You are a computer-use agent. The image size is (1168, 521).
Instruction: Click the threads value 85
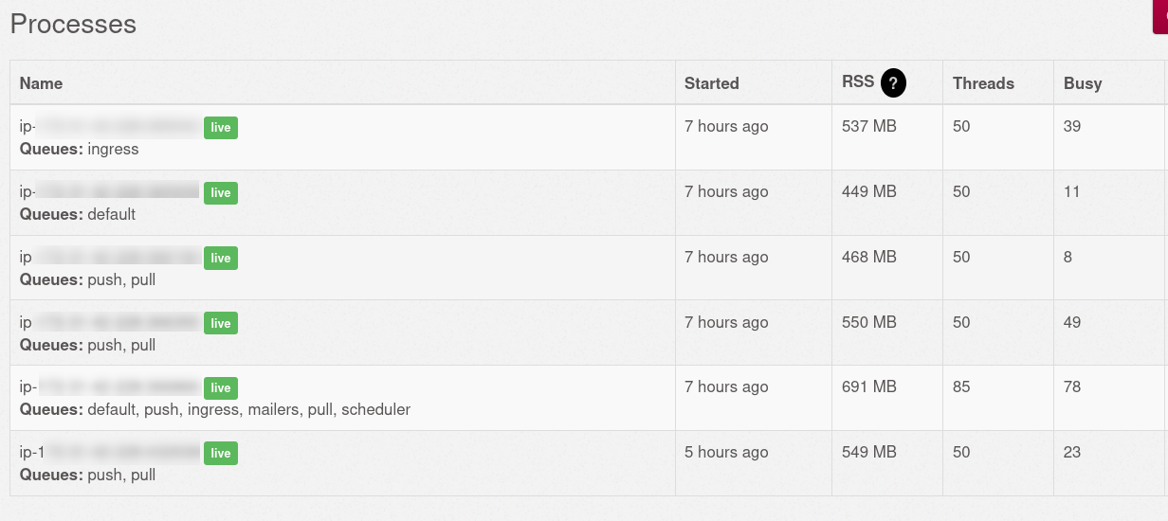[x=961, y=386]
